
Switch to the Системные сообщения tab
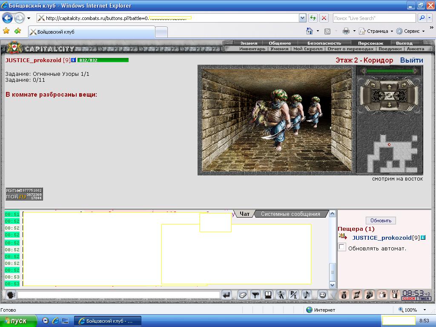(290, 214)
